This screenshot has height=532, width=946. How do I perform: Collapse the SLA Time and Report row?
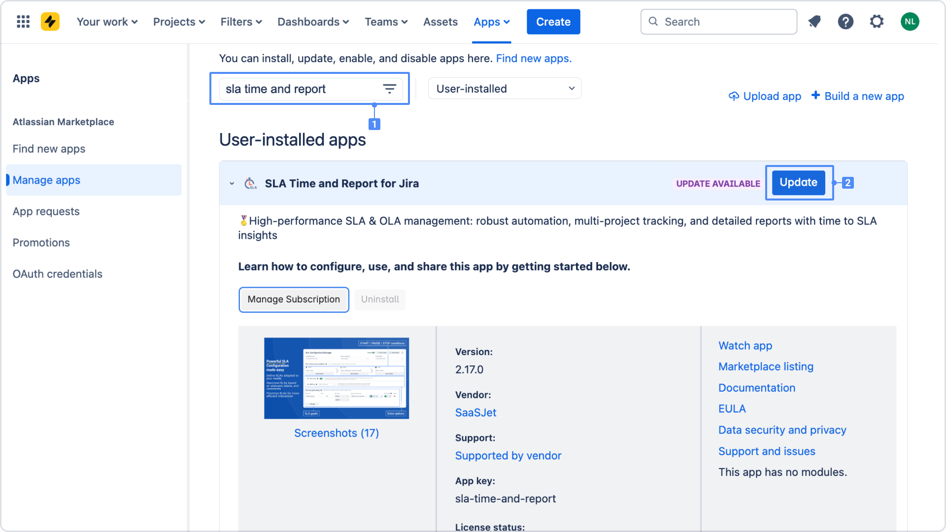(x=232, y=184)
